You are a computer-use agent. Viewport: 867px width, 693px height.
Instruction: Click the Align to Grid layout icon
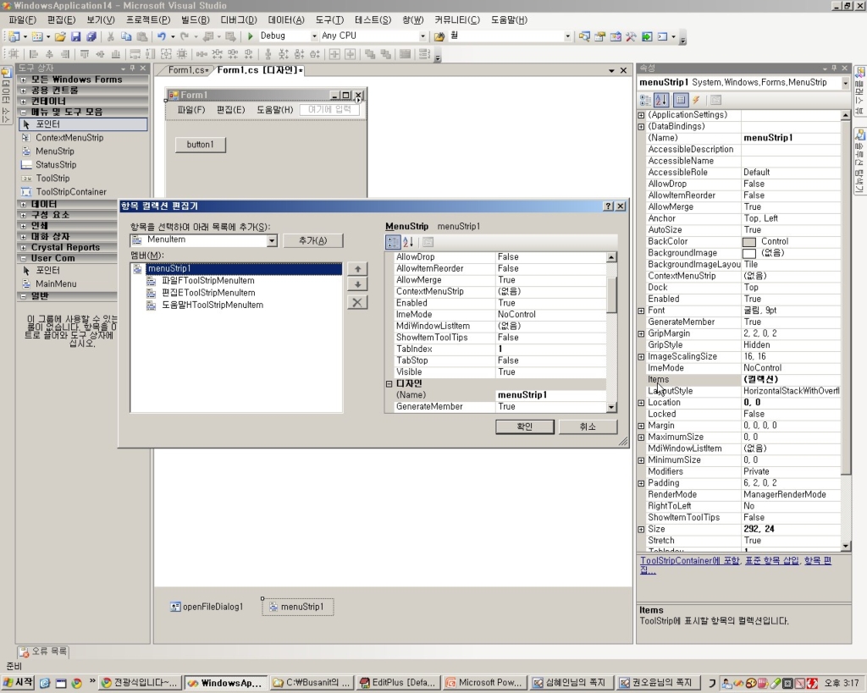click(14, 54)
